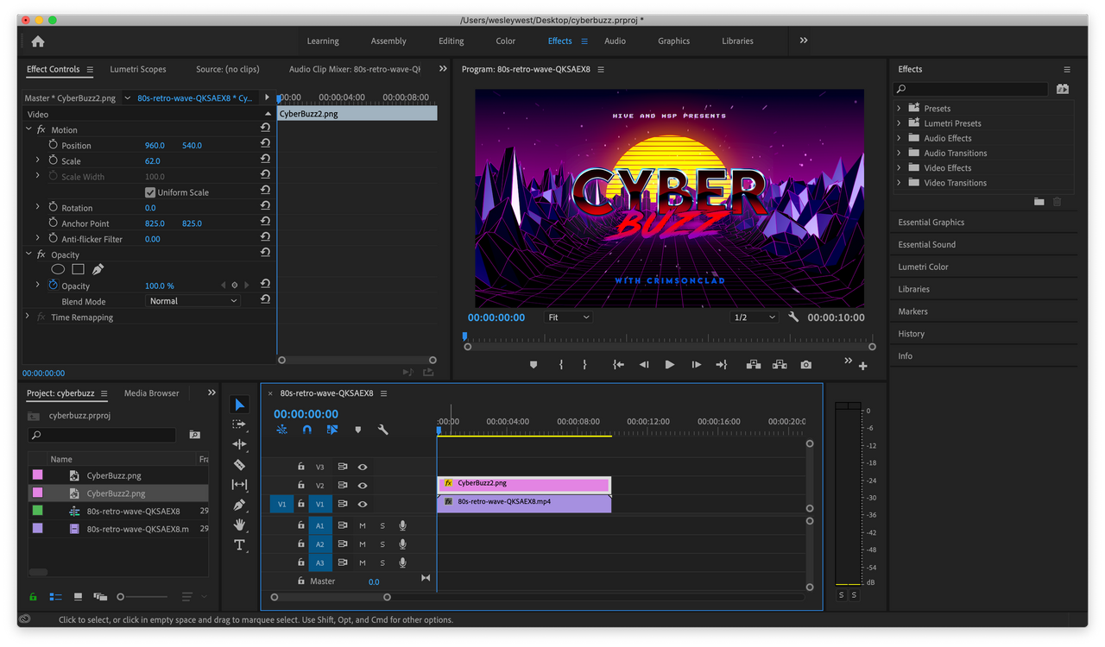
Task: Adjust the Project panel thumbnail zoom slider
Action: (142, 596)
